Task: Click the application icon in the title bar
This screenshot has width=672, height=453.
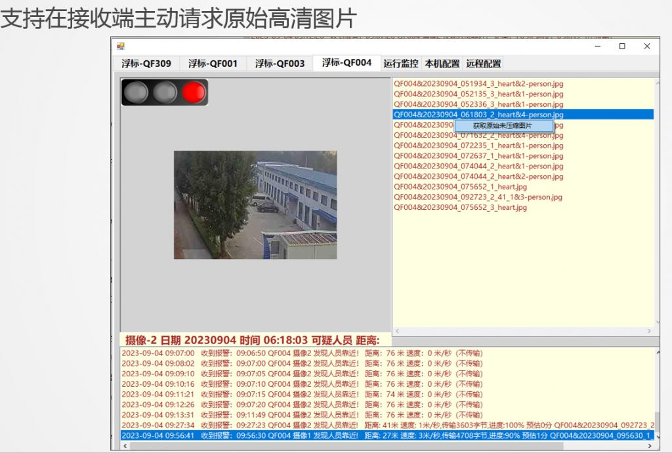Action: [120, 47]
